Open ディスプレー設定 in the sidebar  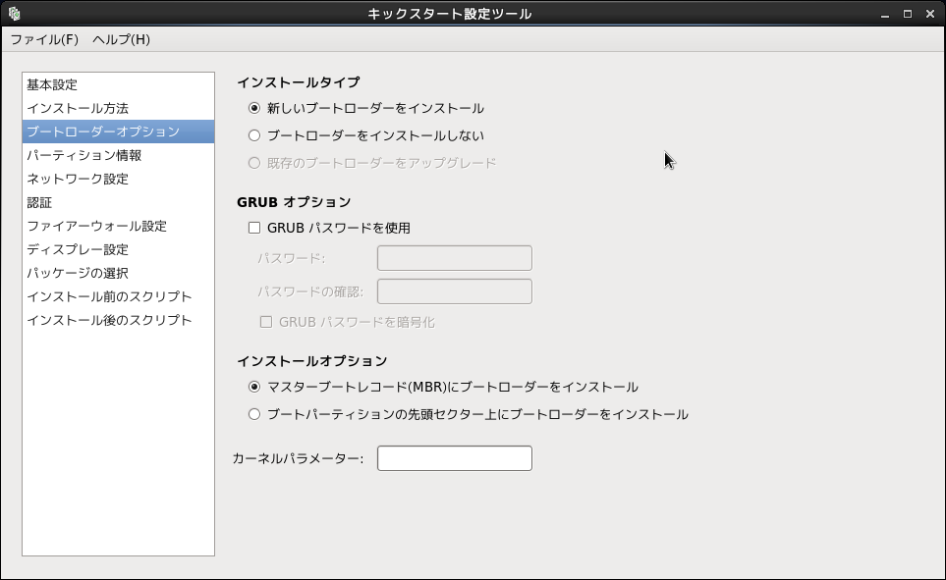click(x=78, y=249)
